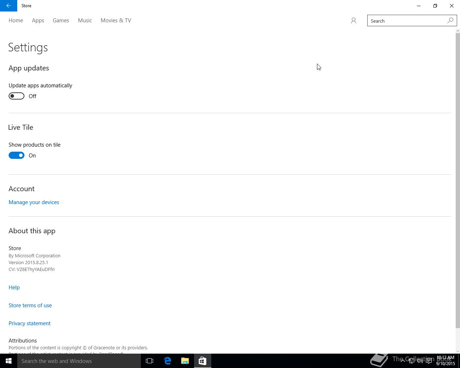
Task: Open the Privacy statement link
Action: pos(29,323)
